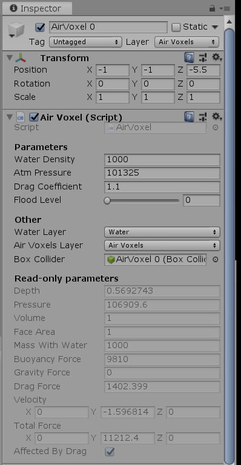Open Air Voxel script gear settings menu
Screen dimensions: 241x465
point(217,117)
